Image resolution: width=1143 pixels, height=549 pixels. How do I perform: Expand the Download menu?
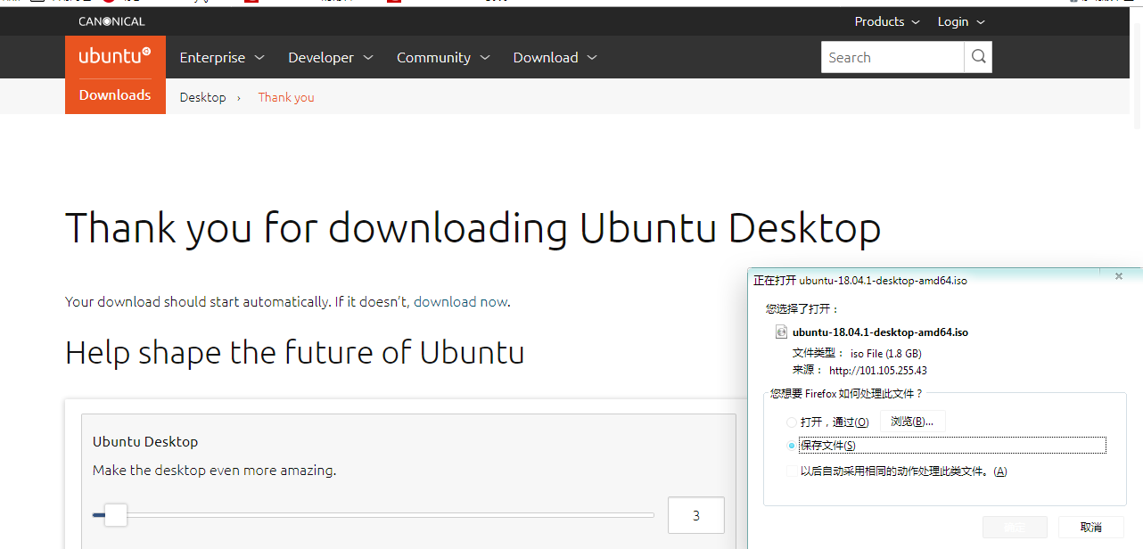tap(555, 57)
